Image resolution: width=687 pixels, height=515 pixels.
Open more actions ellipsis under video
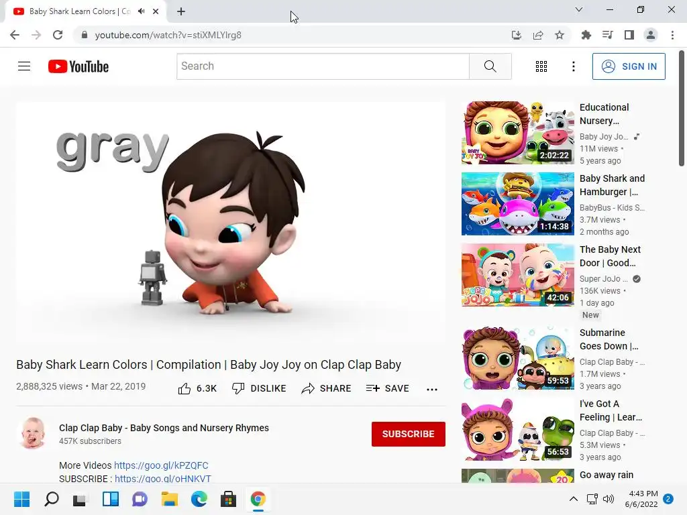(431, 390)
